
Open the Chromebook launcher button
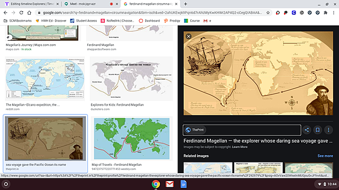pos(6,184)
